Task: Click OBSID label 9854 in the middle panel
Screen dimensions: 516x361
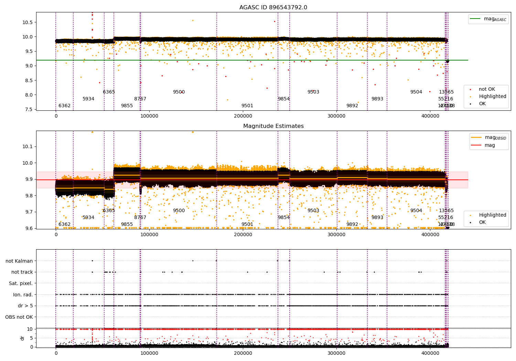Action: (284, 218)
